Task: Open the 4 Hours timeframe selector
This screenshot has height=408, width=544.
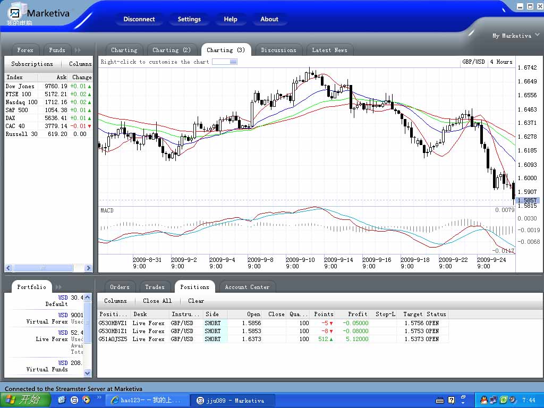Action: coord(501,62)
